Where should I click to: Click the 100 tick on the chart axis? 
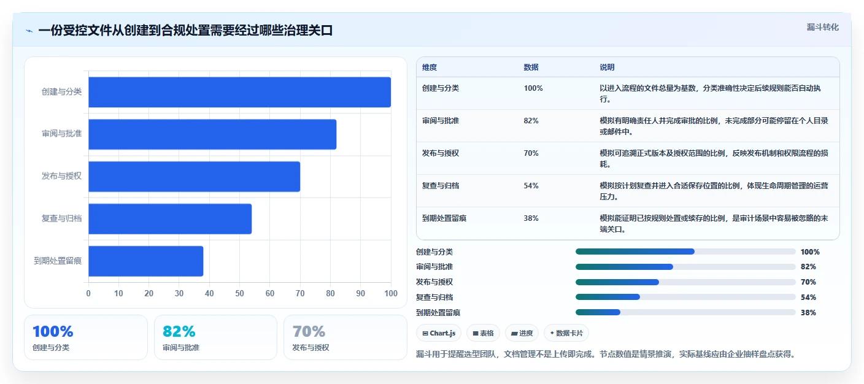tap(391, 293)
